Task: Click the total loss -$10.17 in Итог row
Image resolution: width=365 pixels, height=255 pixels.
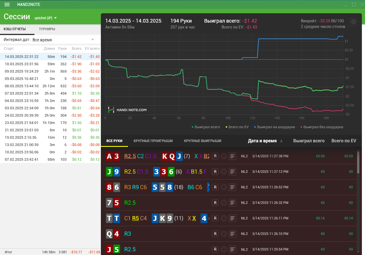Action: [76, 252]
